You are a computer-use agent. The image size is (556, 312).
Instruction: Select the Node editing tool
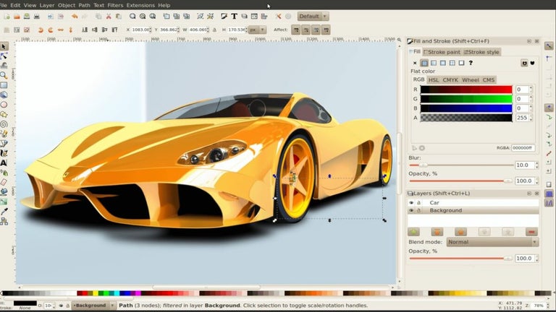[4, 56]
